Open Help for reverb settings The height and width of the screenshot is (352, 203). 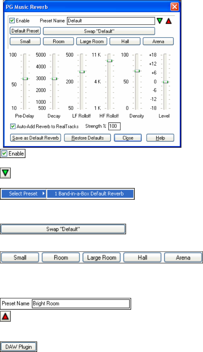click(160, 138)
